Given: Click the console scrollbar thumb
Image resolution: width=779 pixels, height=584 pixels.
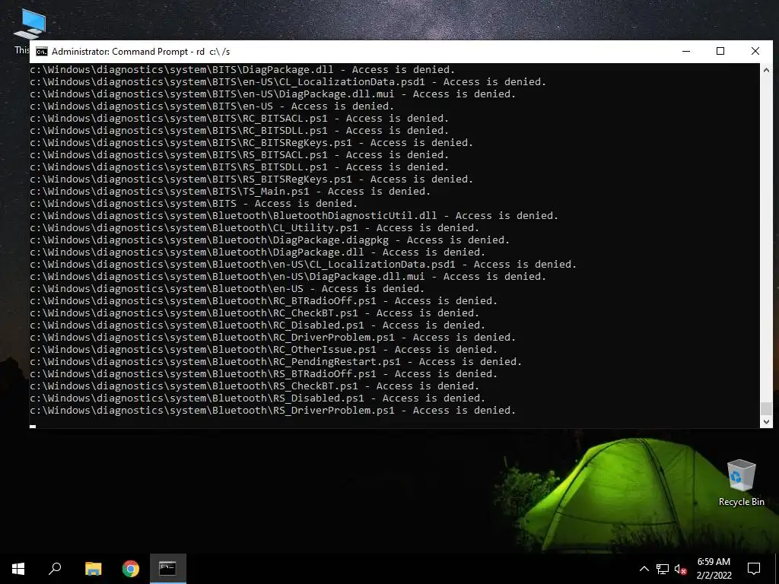Looking at the screenshot, I should (766, 408).
